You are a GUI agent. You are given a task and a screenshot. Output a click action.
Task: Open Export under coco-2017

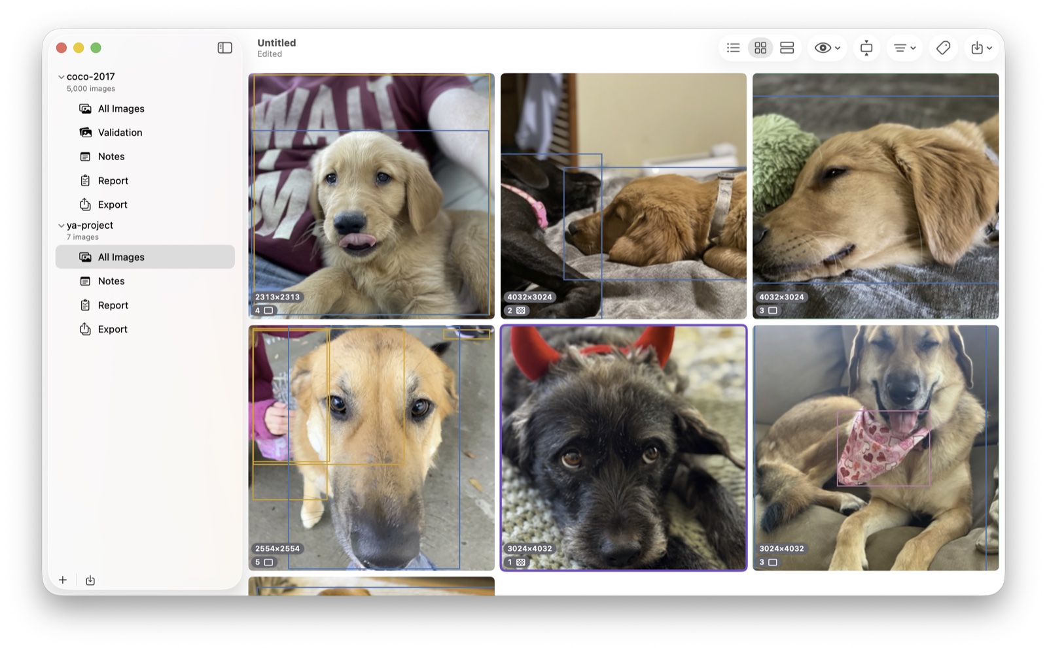point(145,205)
